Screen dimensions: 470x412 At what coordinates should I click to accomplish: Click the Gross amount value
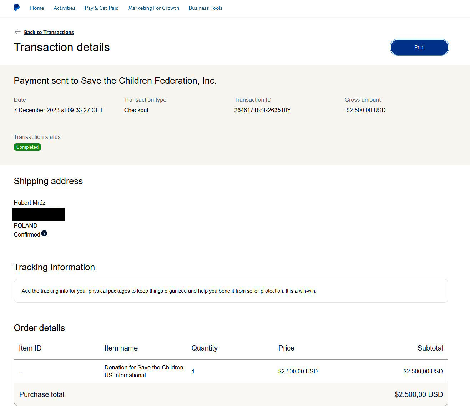pos(365,110)
